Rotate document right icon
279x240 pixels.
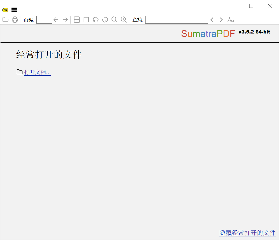point(105,20)
